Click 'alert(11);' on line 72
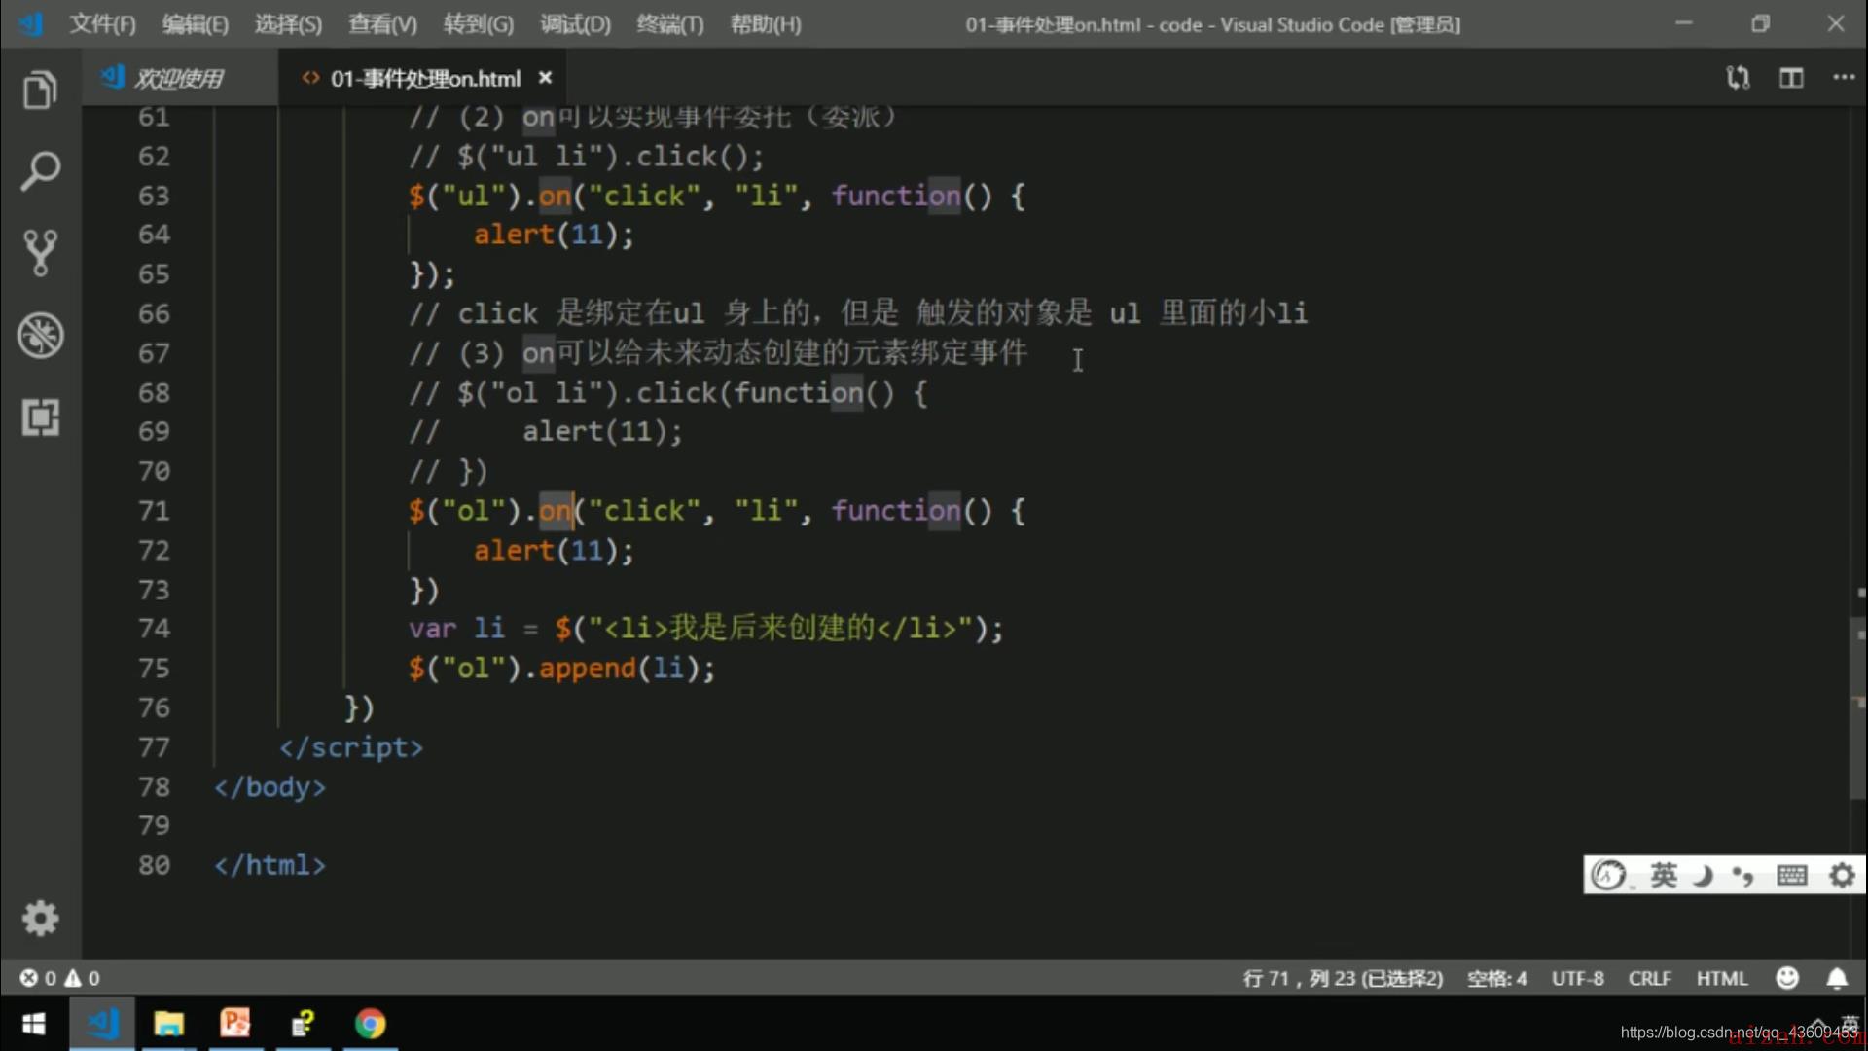This screenshot has width=1868, height=1051. [x=554, y=551]
